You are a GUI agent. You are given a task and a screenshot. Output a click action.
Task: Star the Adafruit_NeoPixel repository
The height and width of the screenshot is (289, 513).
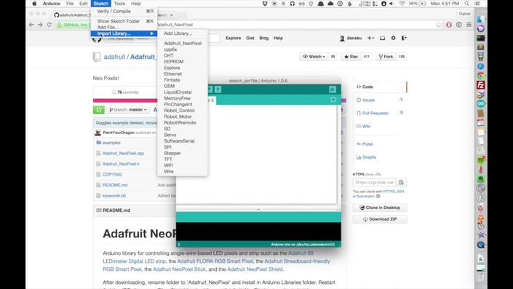351,57
